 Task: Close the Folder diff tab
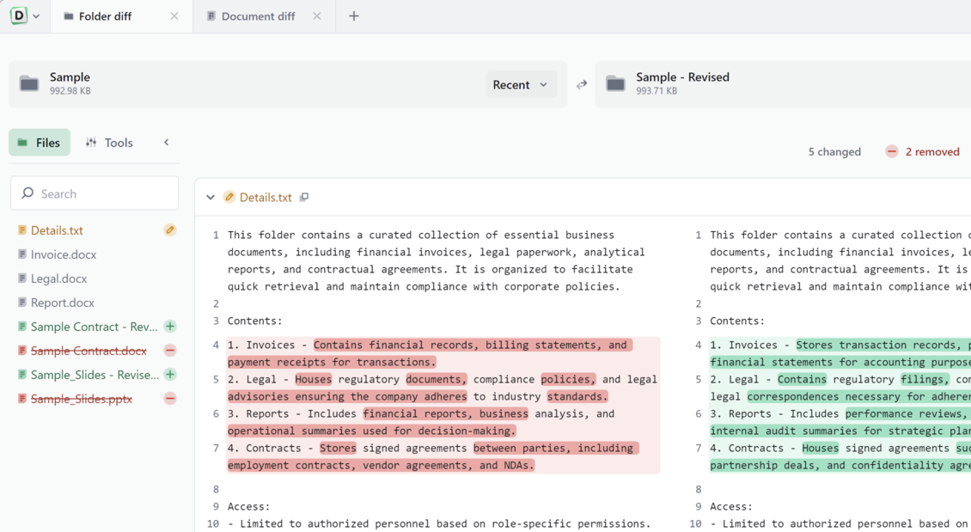click(x=174, y=16)
